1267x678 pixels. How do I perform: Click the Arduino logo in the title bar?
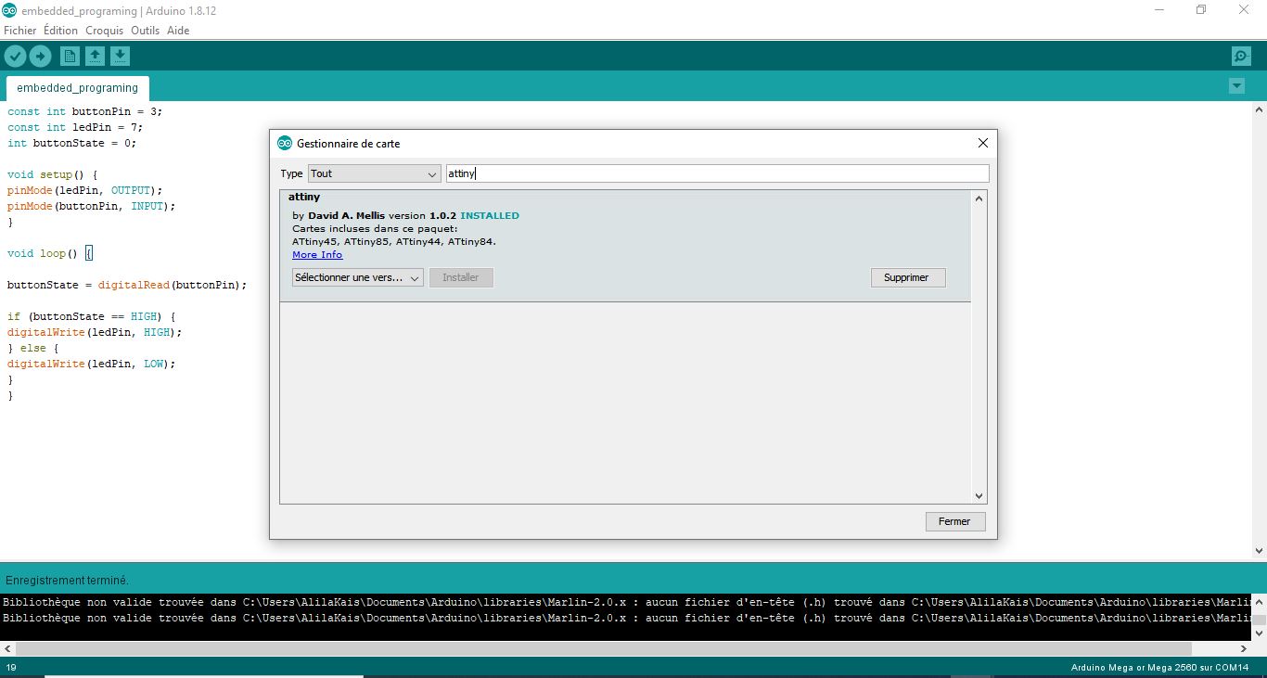pos(9,10)
